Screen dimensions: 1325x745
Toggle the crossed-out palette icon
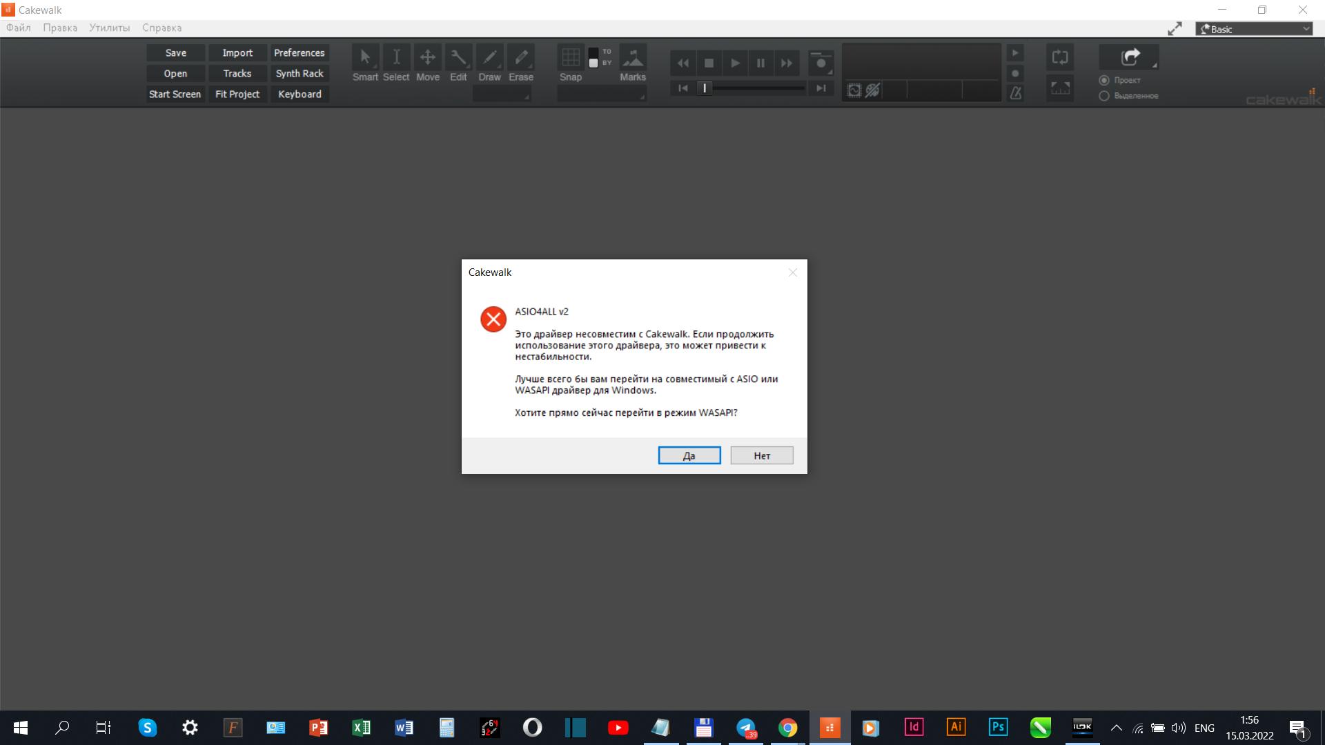point(873,90)
